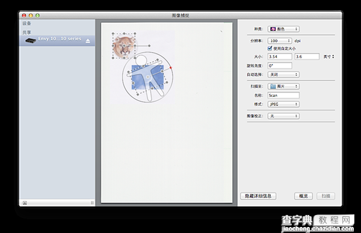Screen dimensions: 361x233
Task: Open the format JPEG dropdown
Action: pos(283,104)
